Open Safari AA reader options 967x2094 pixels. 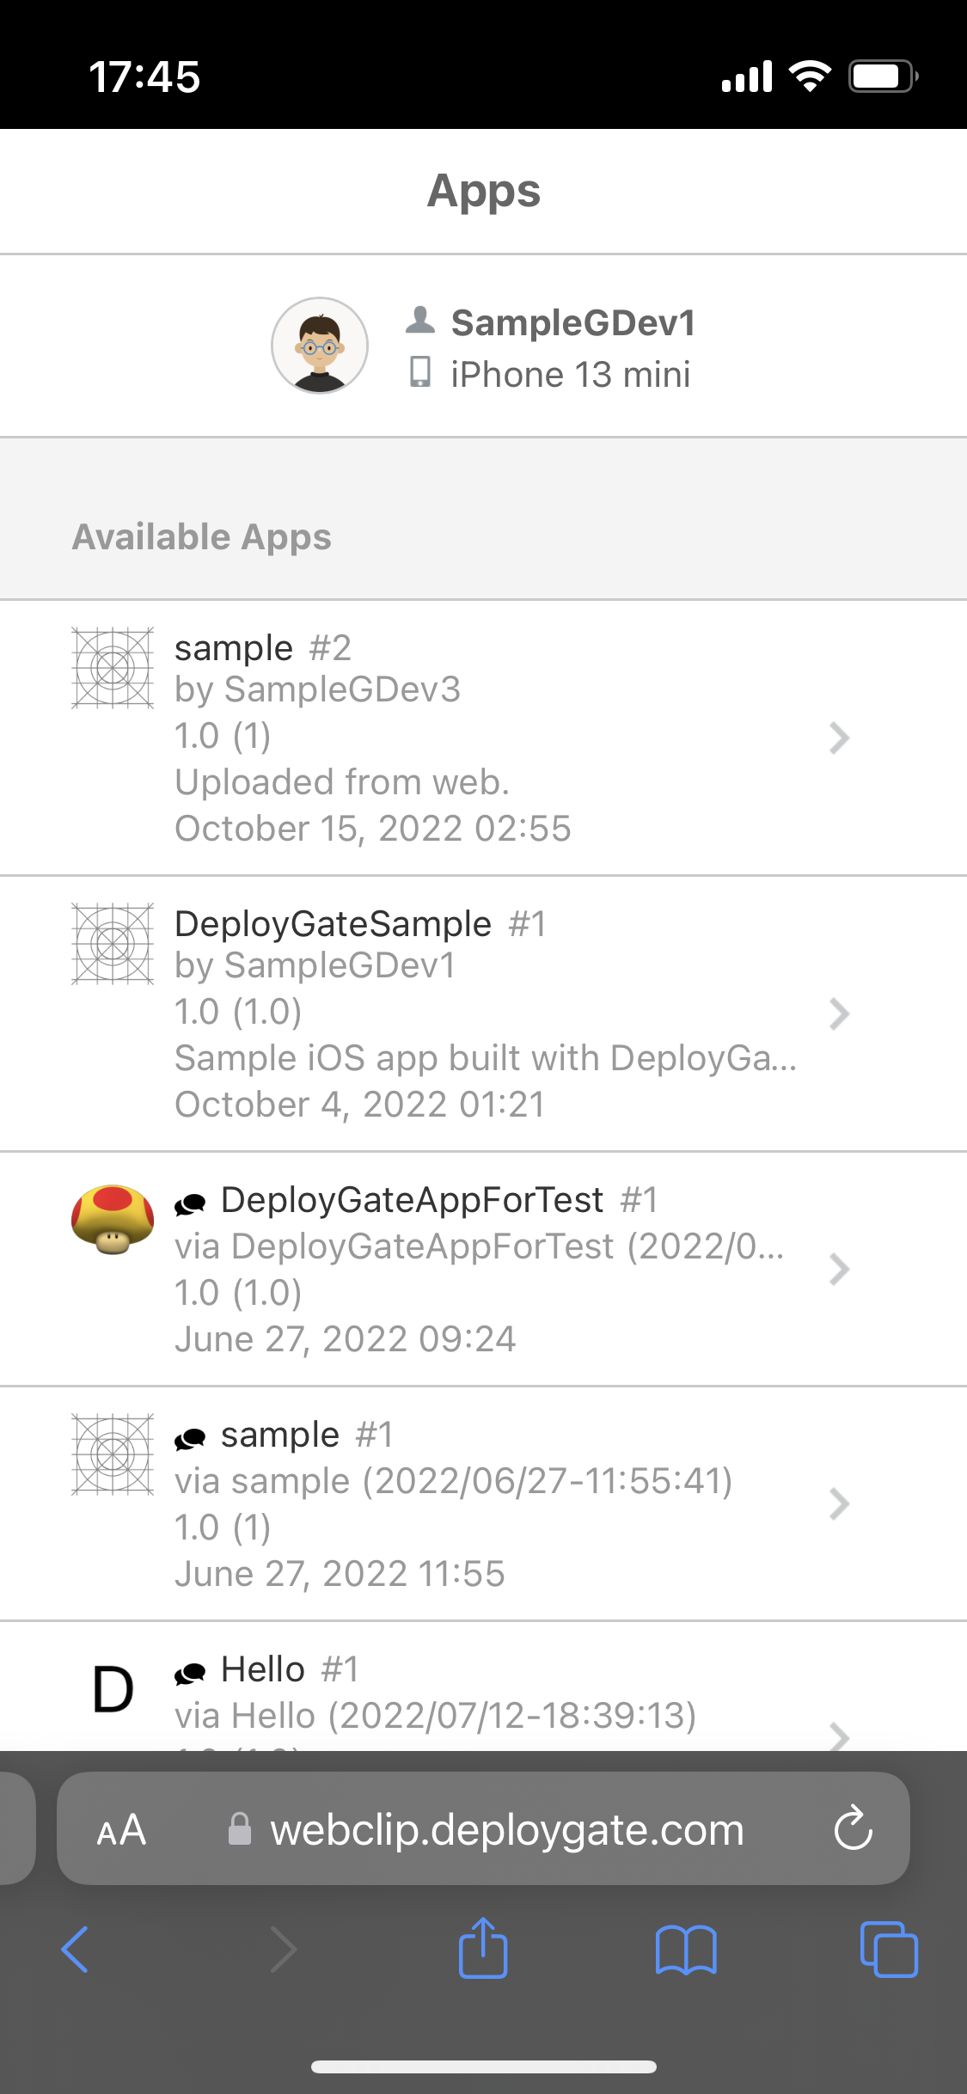(x=121, y=1829)
